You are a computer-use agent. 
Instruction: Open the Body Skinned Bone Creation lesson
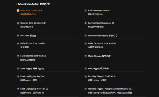(33, 43)
